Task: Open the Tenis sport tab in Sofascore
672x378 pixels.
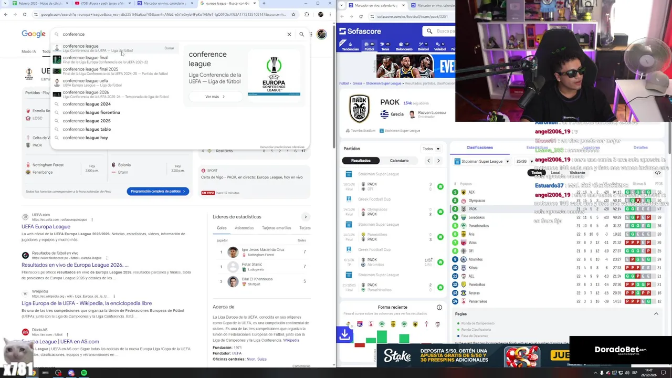Action: [385, 46]
